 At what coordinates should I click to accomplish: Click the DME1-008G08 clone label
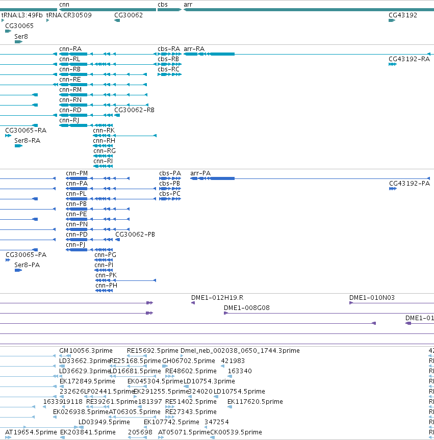[x=247, y=308]
